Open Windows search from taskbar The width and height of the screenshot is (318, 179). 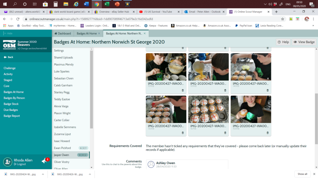(x=15, y=4)
